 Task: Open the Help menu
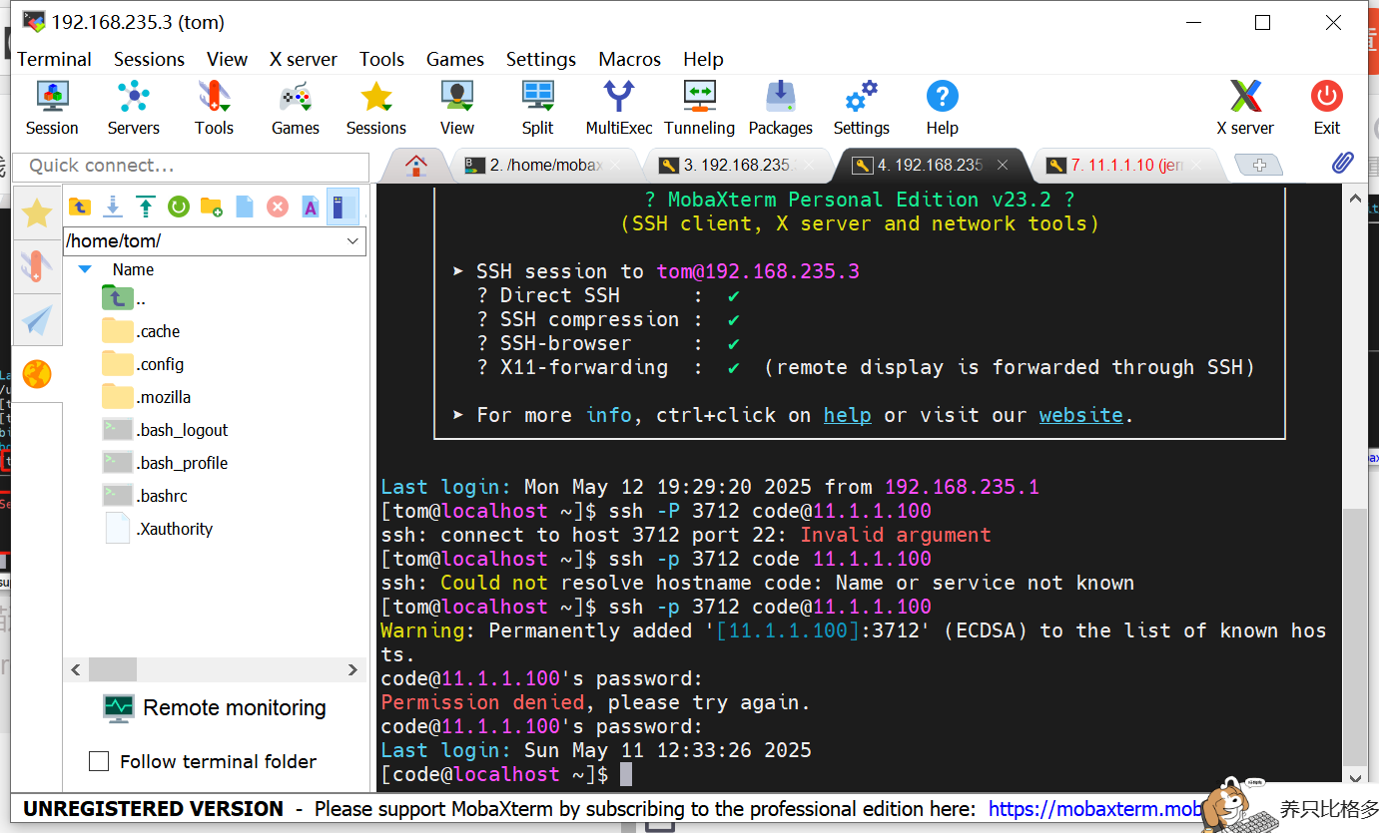[x=703, y=59]
